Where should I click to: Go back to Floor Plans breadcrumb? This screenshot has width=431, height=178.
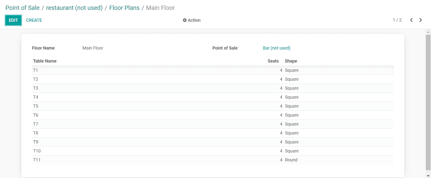tap(124, 8)
